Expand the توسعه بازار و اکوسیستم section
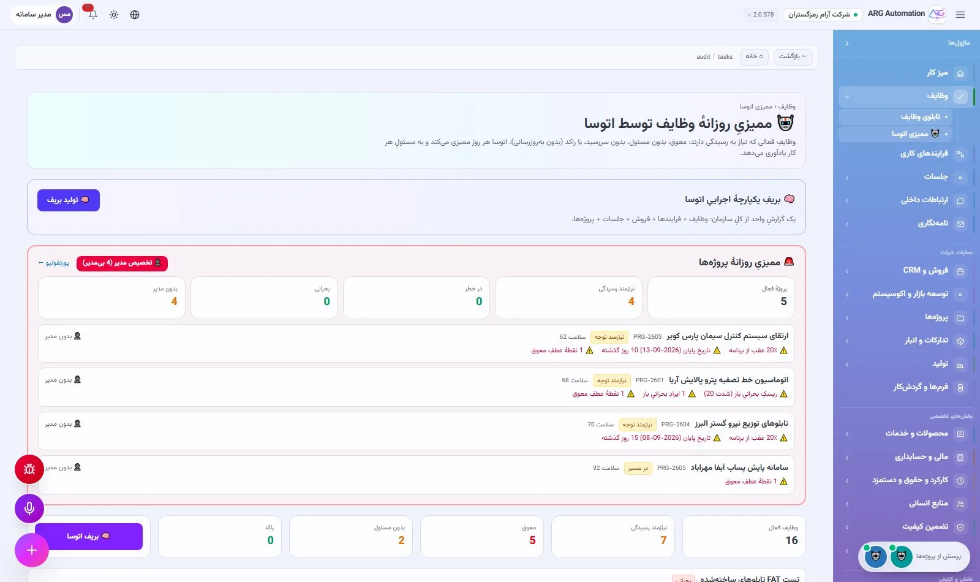This screenshot has width=980, height=582. (x=847, y=295)
